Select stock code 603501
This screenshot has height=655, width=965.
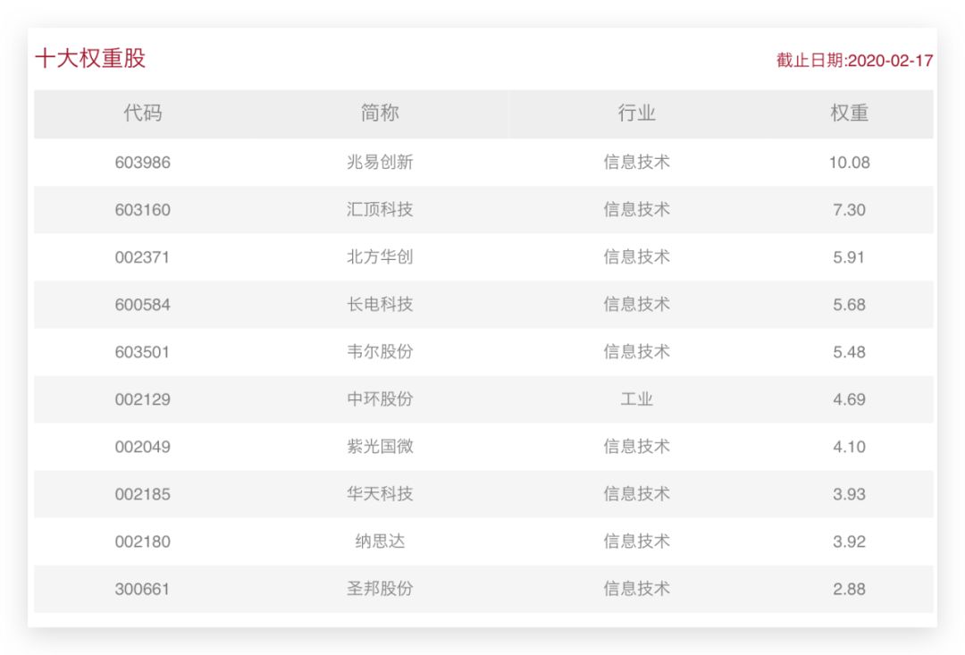142,352
